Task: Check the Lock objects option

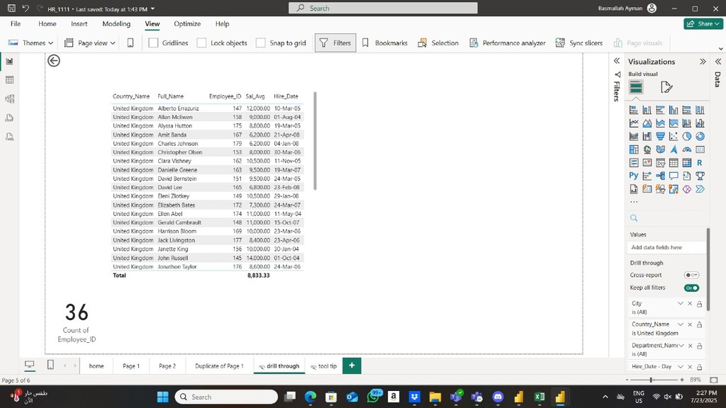Action: (x=201, y=43)
